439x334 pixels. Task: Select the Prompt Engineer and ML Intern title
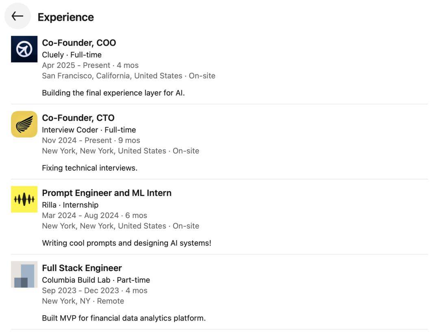pos(106,193)
